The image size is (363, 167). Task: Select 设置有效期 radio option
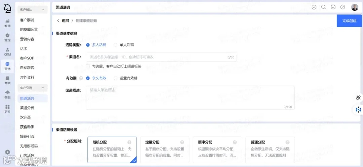click(115, 78)
